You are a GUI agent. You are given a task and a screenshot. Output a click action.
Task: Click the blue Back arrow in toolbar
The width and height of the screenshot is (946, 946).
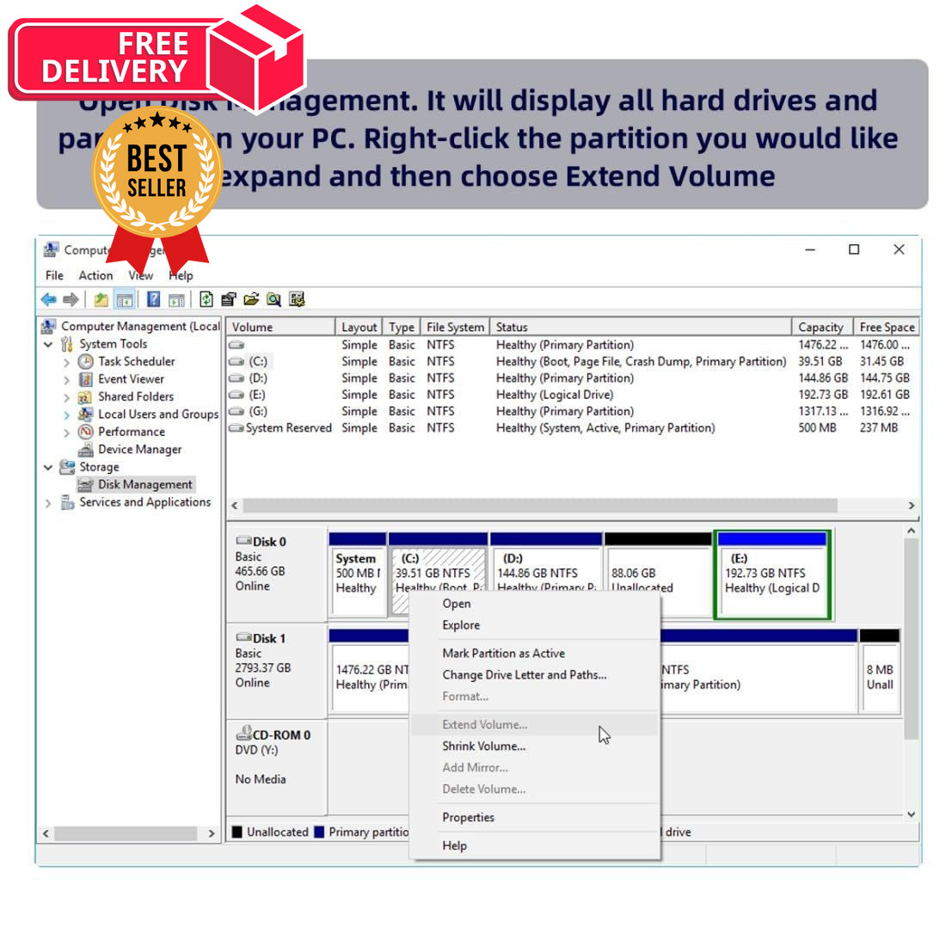(x=49, y=299)
